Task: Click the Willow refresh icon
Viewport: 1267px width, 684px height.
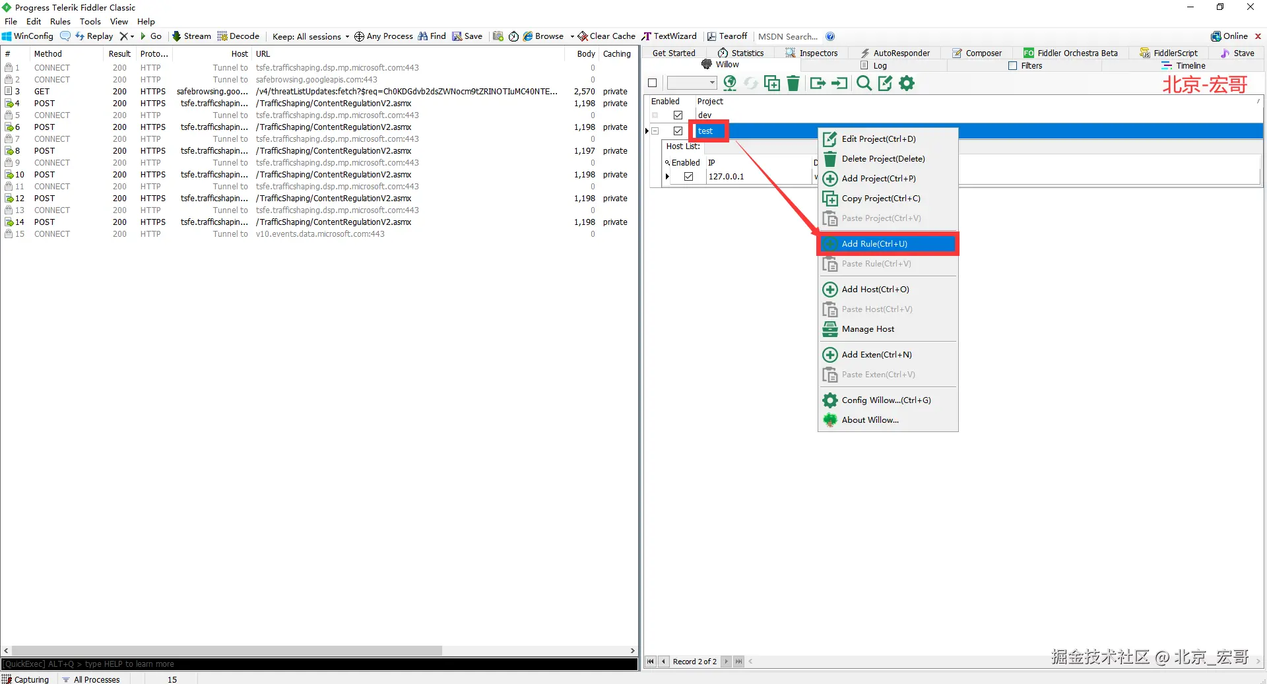Action: pos(751,83)
